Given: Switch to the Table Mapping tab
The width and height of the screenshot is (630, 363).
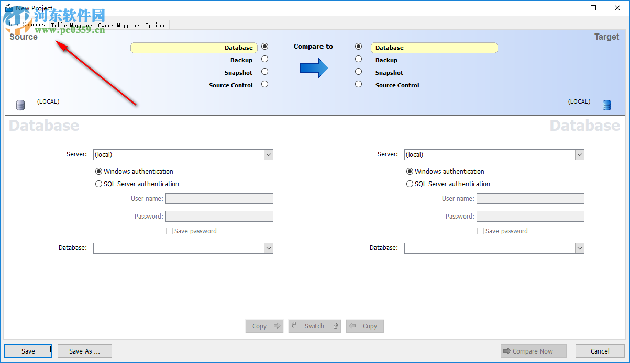Looking at the screenshot, I should pyautogui.click(x=71, y=25).
